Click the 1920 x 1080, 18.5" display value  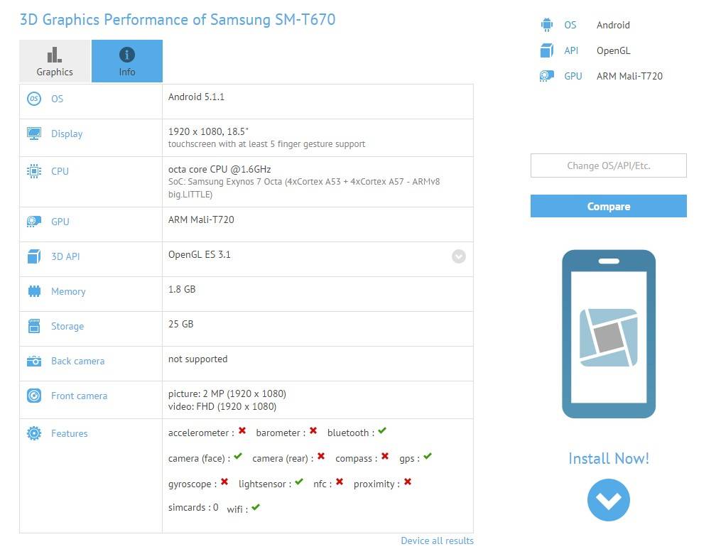coord(208,131)
